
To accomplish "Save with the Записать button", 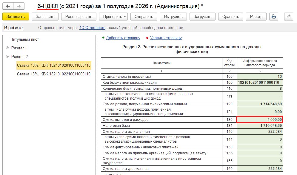I will point(16,16).
